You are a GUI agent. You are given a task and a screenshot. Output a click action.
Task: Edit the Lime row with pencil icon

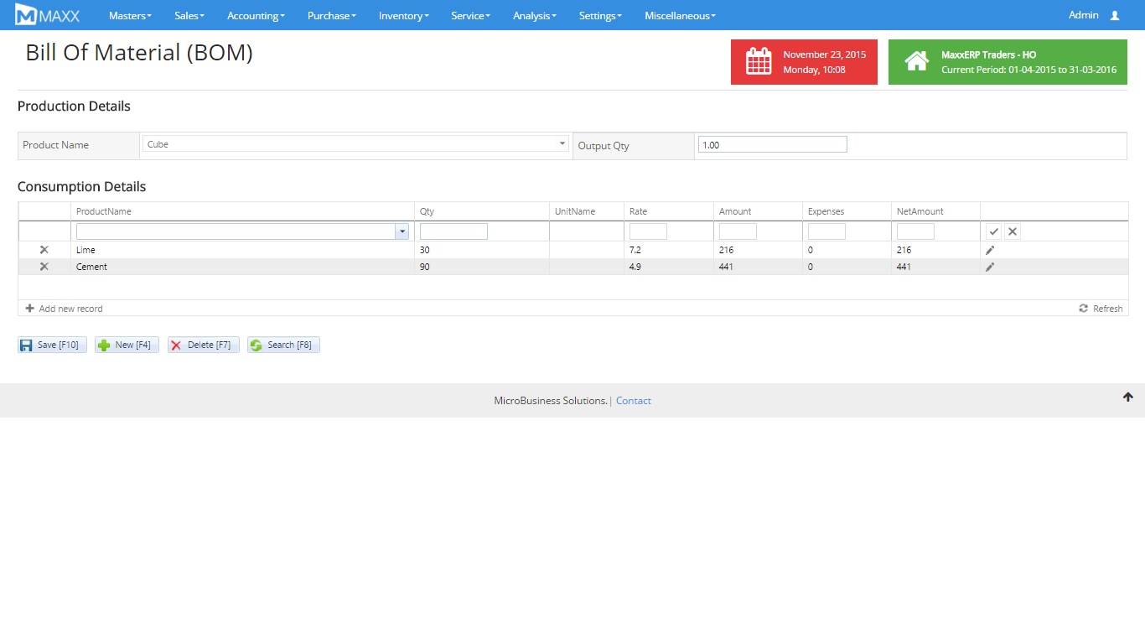(990, 250)
